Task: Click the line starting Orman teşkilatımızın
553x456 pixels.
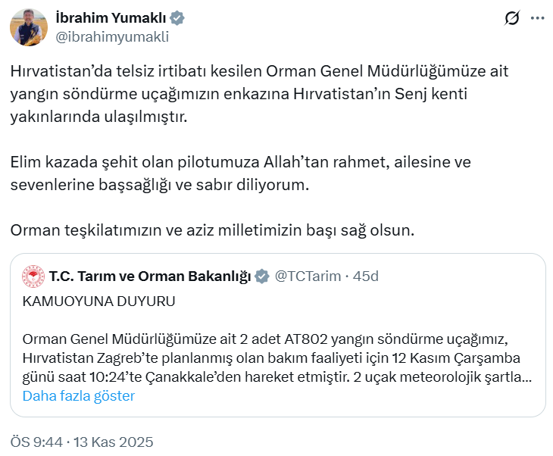Action: [x=212, y=230]
